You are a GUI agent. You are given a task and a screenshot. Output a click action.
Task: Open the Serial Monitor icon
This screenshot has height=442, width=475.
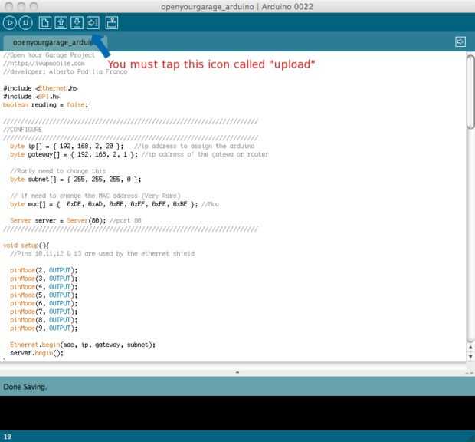112,23
